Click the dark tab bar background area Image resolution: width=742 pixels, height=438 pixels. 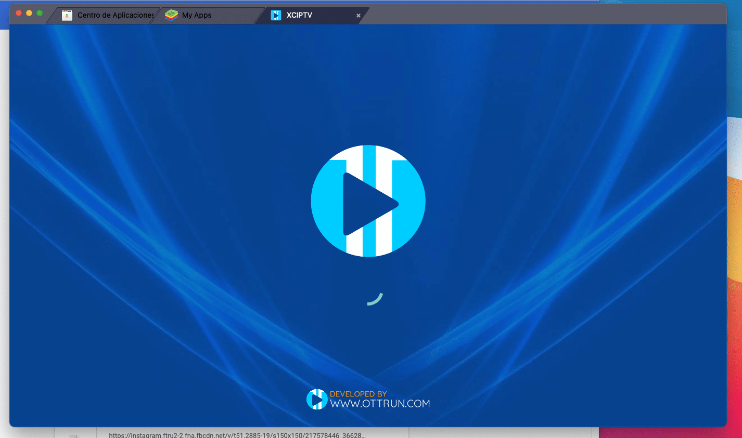pyautogui.click(x=520, y=15)
